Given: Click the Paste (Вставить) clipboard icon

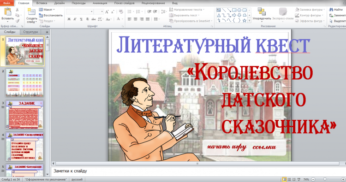Looking at the screenshot, I should 7,12.
